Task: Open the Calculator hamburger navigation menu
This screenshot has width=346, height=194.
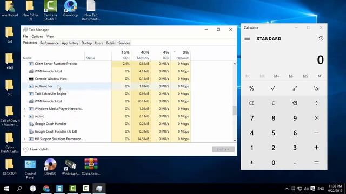Action: point(247,38)
